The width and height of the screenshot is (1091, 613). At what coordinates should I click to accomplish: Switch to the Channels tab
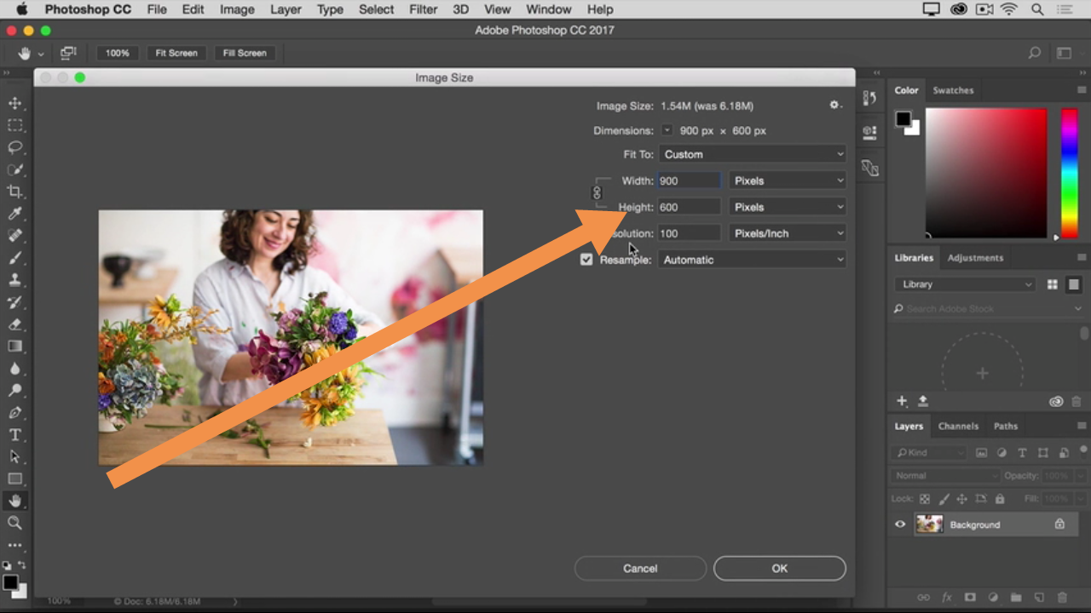pyautogui.click(x=958, y=426)
